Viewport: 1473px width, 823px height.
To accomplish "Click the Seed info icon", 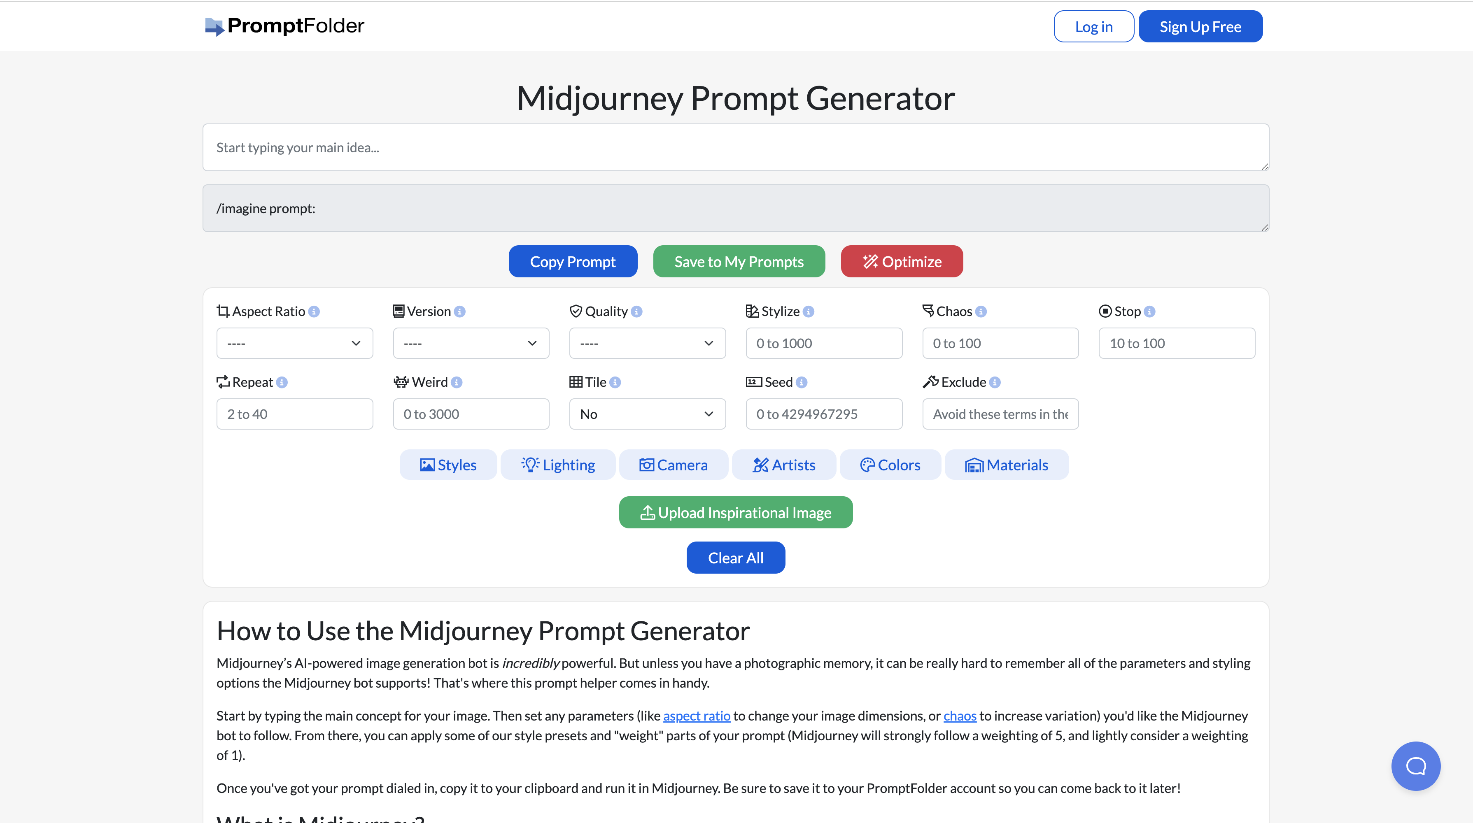I will (x=802, y=382).
